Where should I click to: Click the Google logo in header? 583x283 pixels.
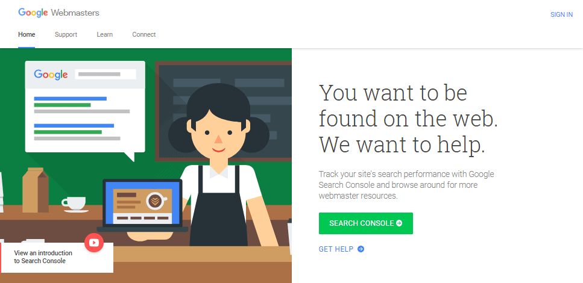click(33, 13)
